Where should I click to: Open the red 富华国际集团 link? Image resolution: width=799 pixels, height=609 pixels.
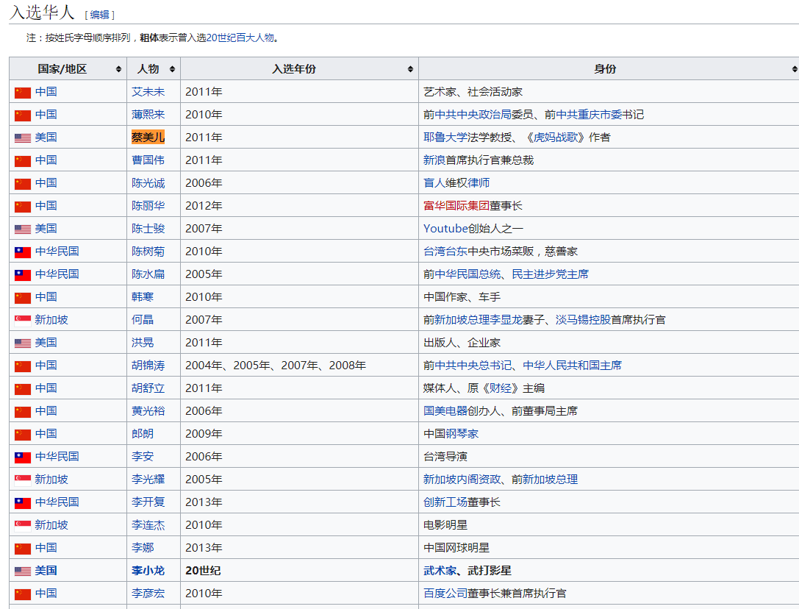click(456, 206)
